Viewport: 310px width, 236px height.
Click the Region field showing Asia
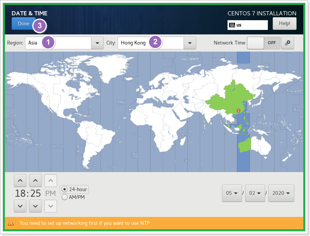coord(58,43)
